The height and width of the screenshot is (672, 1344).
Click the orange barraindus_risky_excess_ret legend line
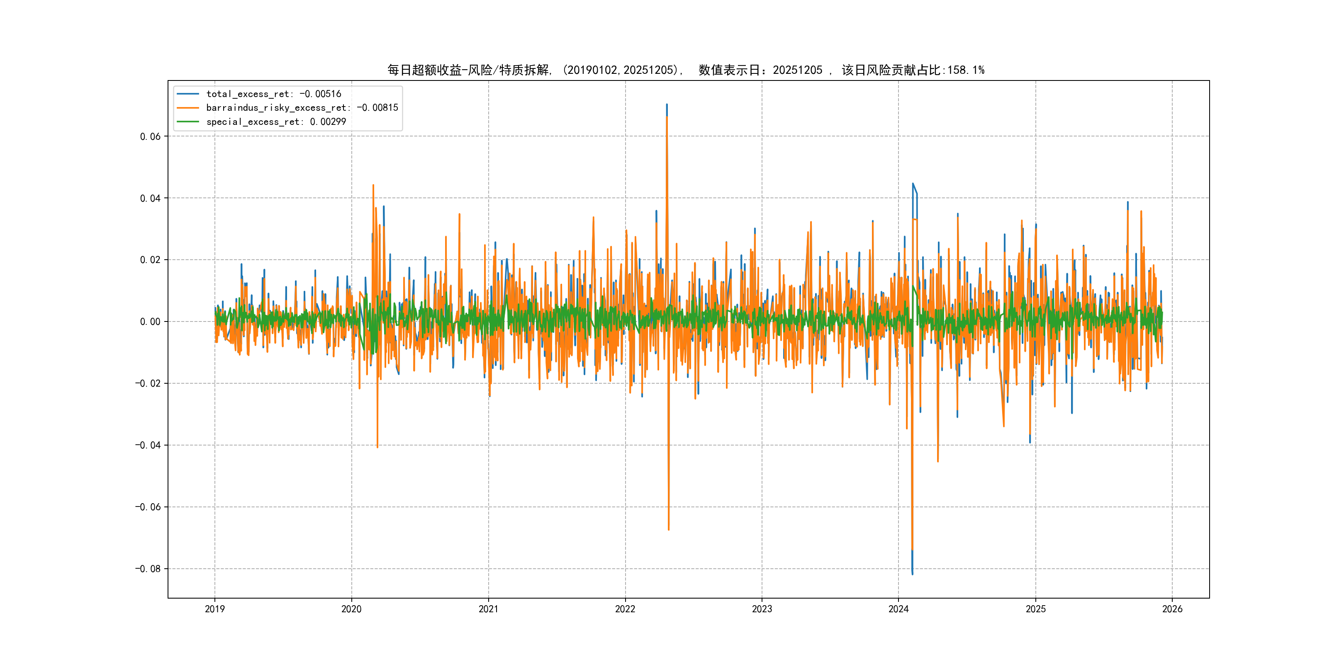pyautogui.click(x=188, y=108)
